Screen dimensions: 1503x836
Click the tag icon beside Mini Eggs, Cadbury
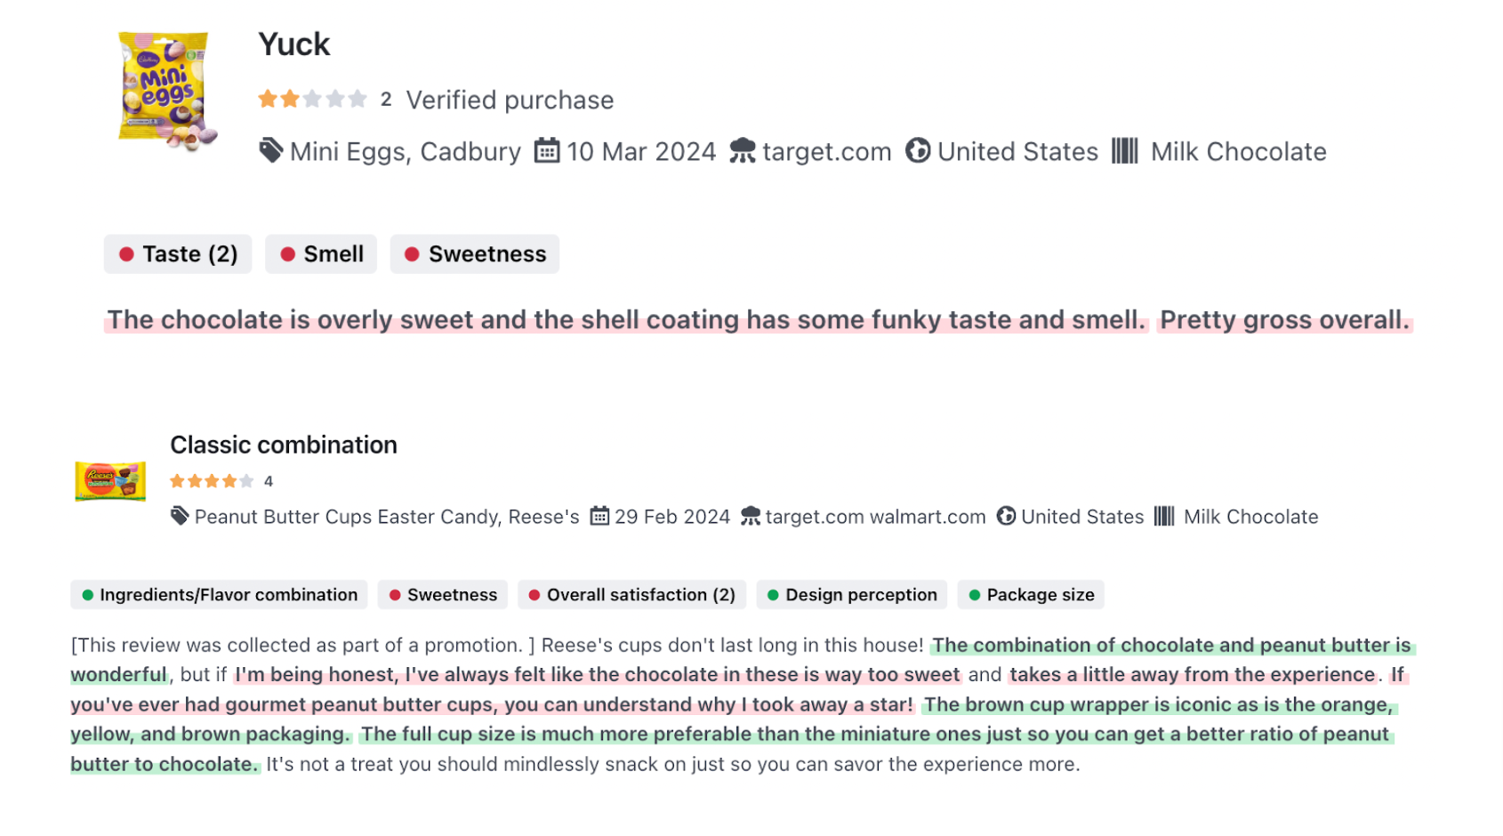[270, 151]
